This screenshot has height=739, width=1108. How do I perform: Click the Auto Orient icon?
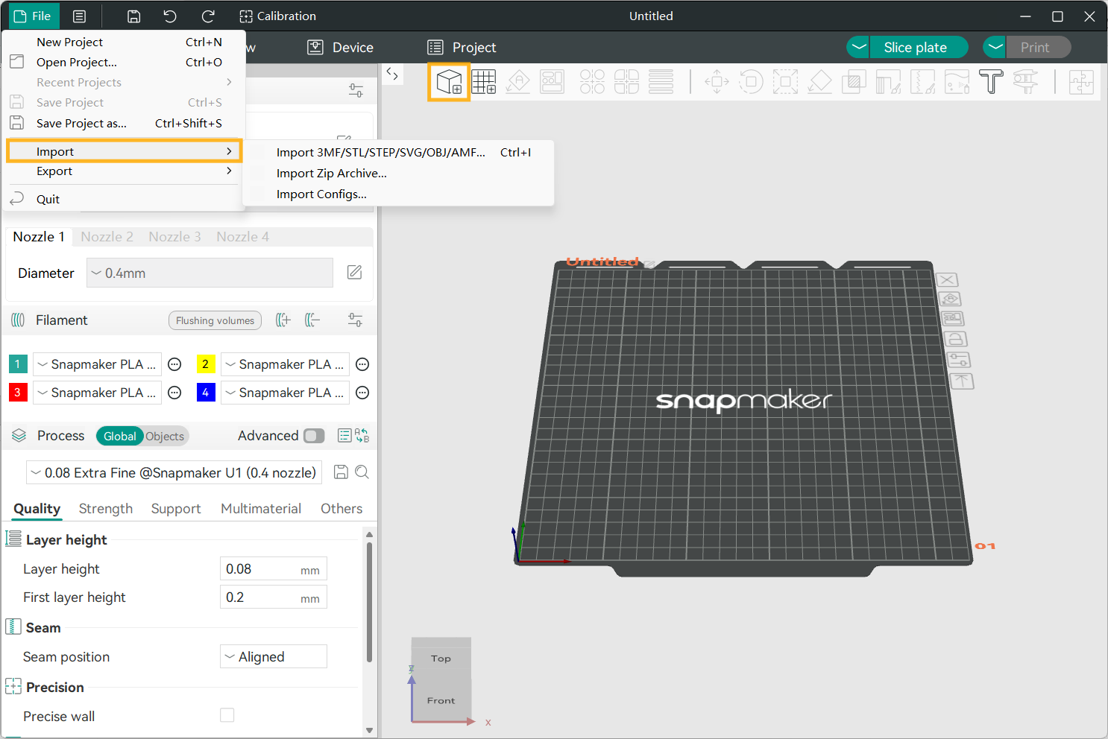coord(517,82)
